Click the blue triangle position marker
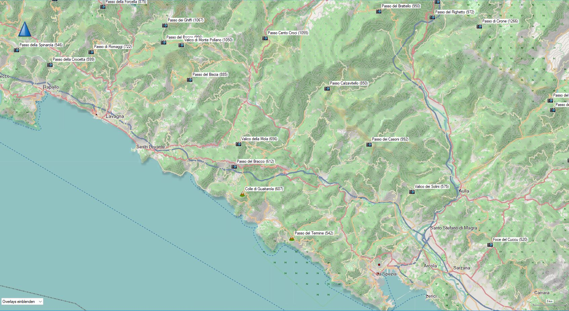 click(x=25, y=29)
